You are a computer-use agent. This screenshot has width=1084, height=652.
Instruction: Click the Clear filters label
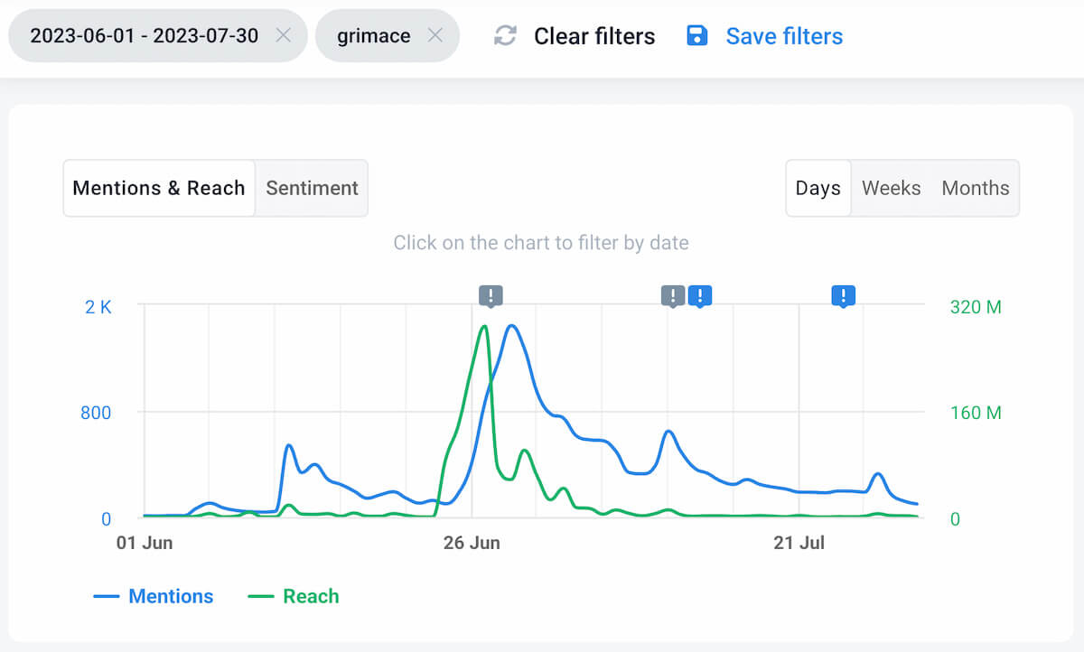[x=593, y=36]
